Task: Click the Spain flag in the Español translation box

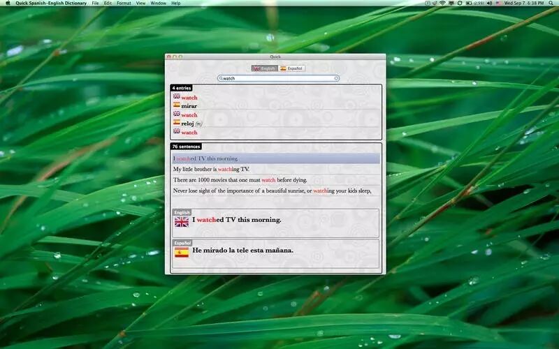Action: point(182,253)
